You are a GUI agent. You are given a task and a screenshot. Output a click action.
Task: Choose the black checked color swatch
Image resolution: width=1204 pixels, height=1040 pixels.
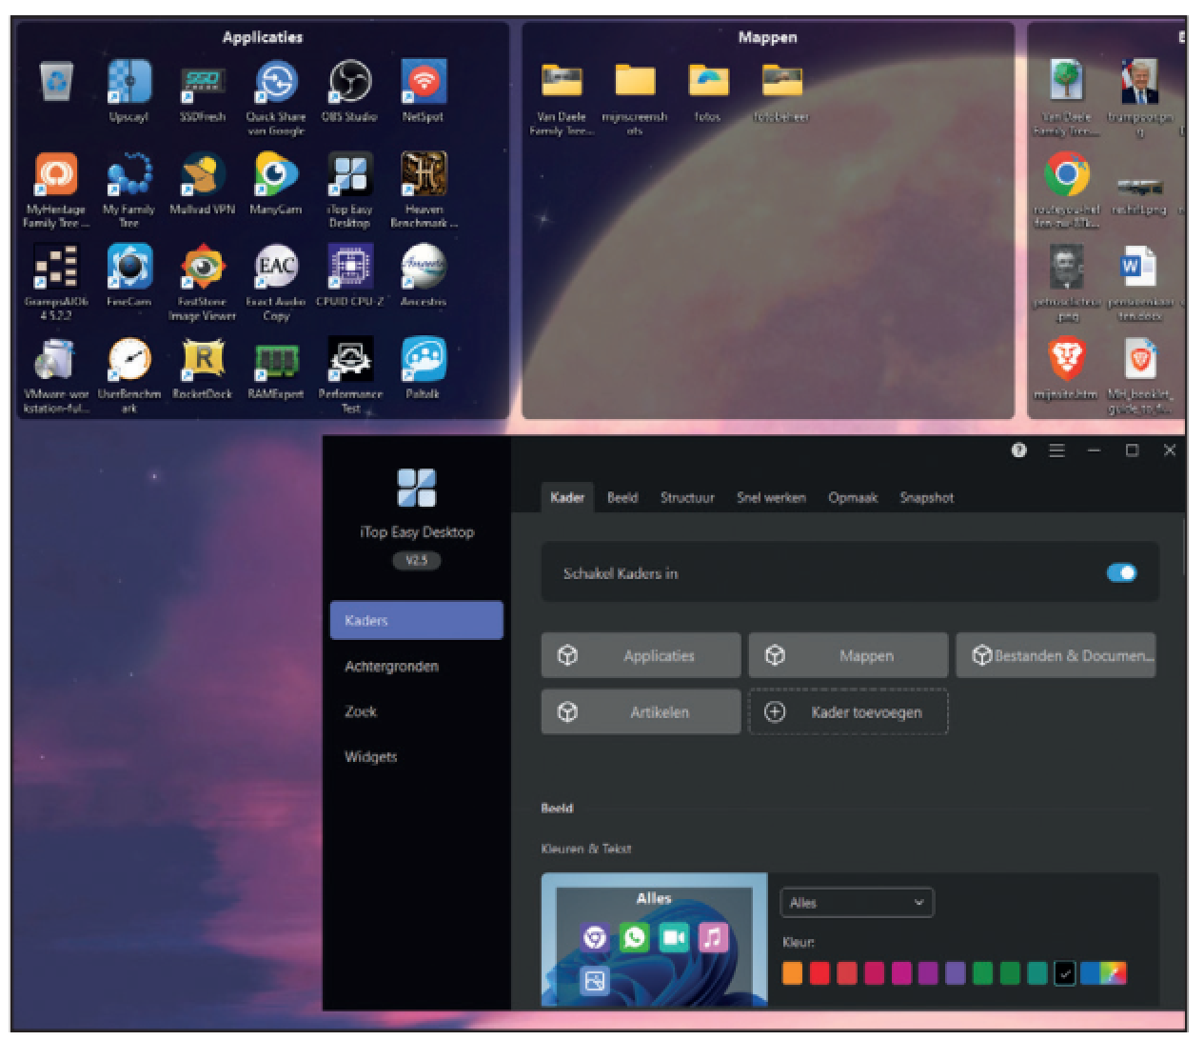click(x=1065, y=972)
